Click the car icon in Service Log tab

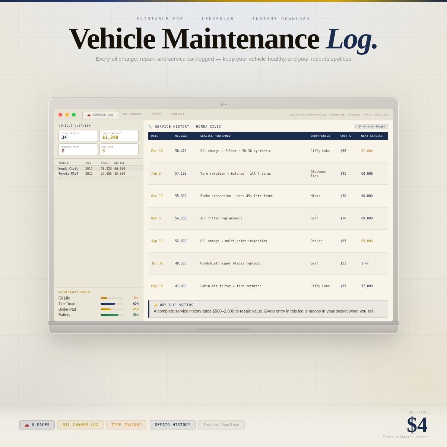coord(89,115)
